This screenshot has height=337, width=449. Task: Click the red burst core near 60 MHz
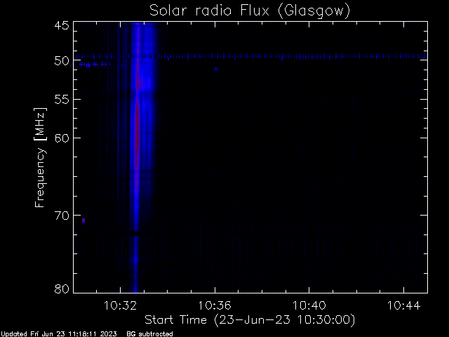coord(138,135)
